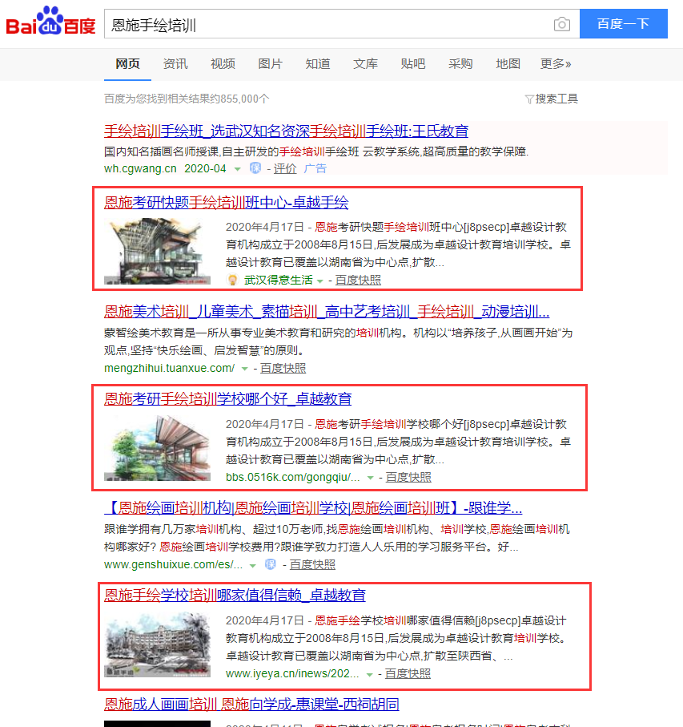This screenshot has width=683, height=727.
Task: Open result 恩施绘画培训机构 跟谁学
Action: (313, 508)
